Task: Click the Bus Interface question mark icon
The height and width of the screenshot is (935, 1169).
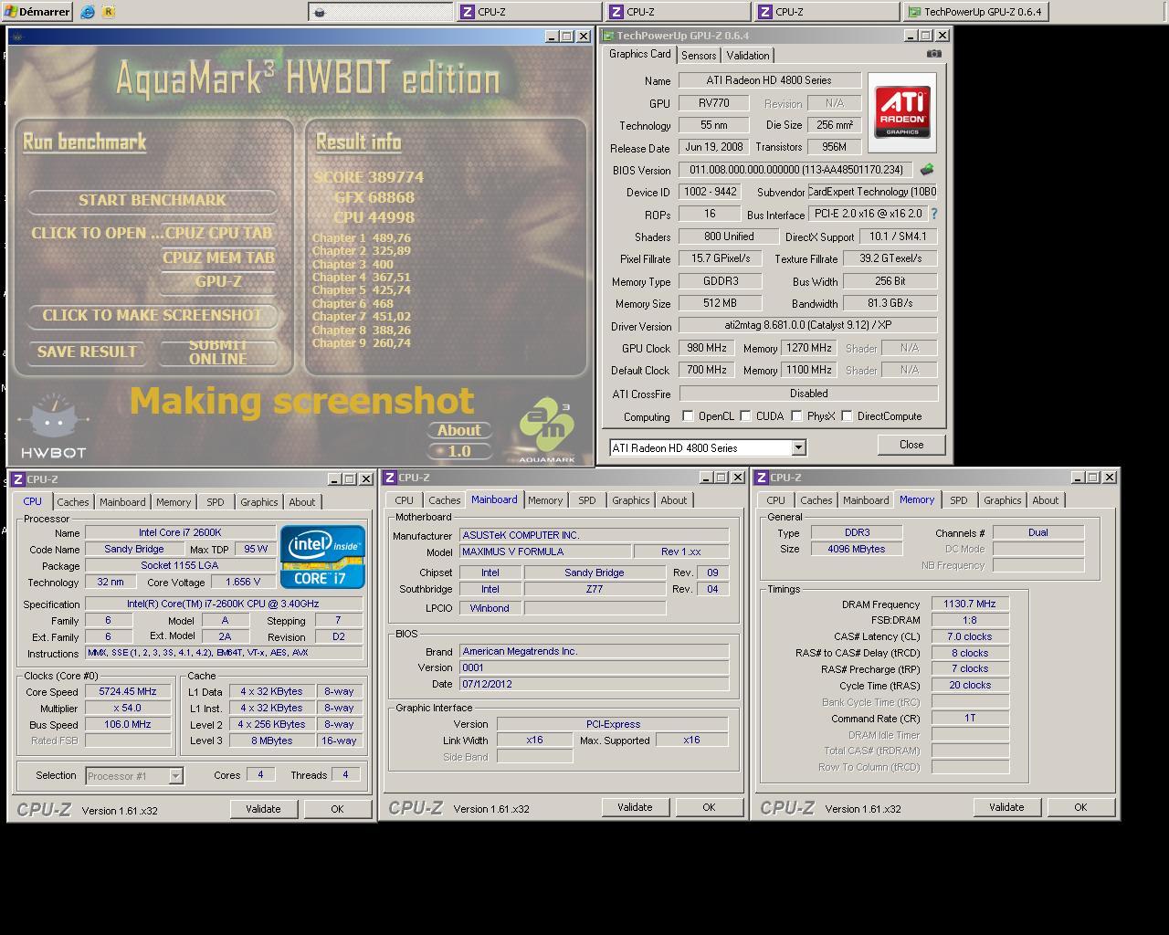Action: coord(933,214)
